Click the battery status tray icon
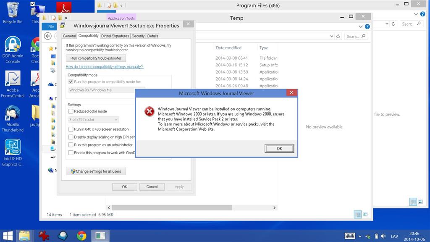This screenshot has height=242, width=430. (x=377, y=236)
